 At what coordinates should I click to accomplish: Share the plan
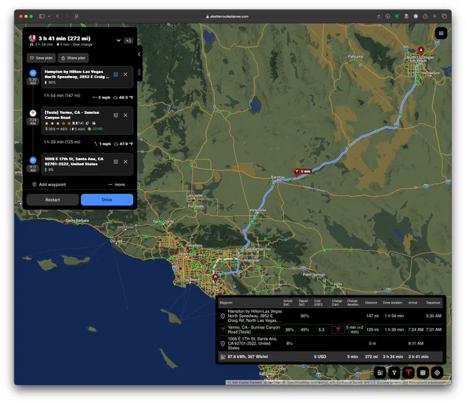point(73,58)
